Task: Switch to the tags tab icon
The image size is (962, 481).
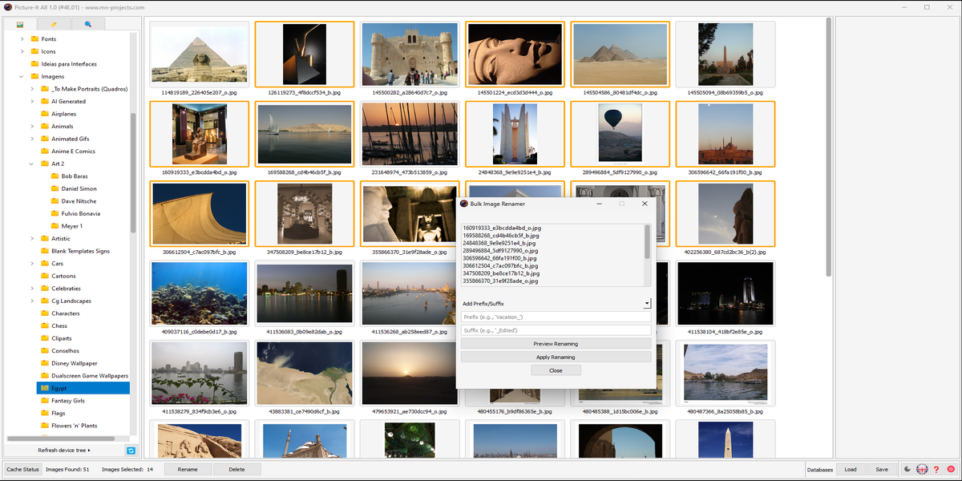Action: [54, 25]
